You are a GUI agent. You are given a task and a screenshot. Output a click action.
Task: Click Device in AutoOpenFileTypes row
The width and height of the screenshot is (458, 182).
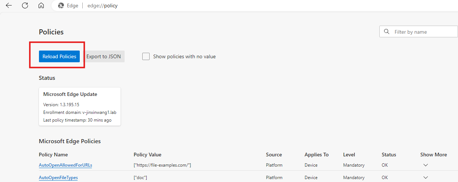click(311, 178)
